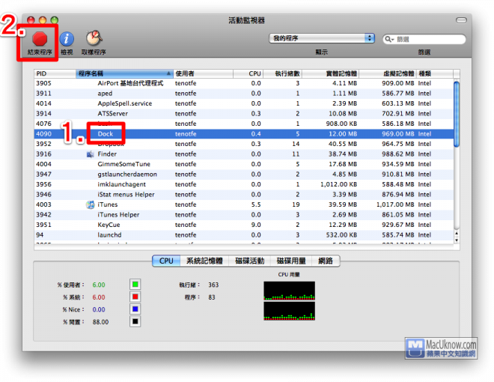Select the ATSServer process row
Screen dimensions: 494x382
[244, 114]
